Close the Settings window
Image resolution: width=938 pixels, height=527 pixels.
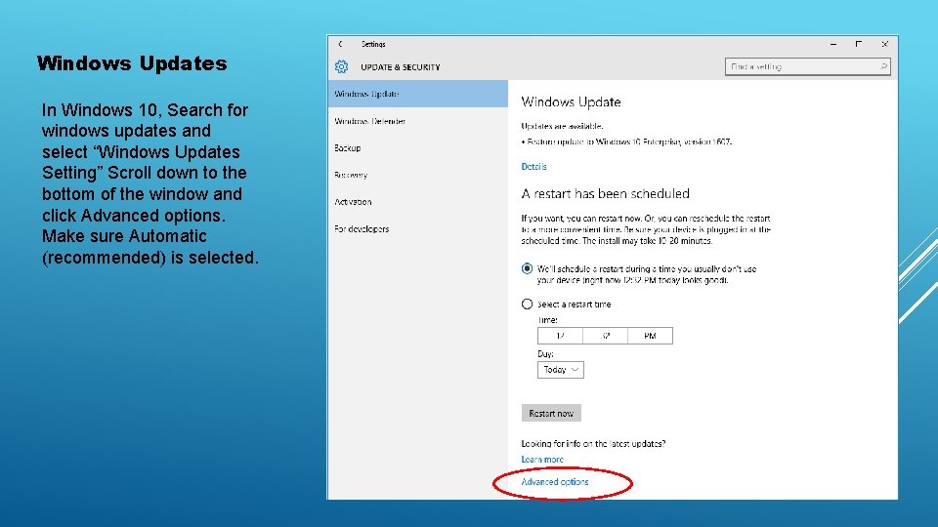click(x=885, y=44)
